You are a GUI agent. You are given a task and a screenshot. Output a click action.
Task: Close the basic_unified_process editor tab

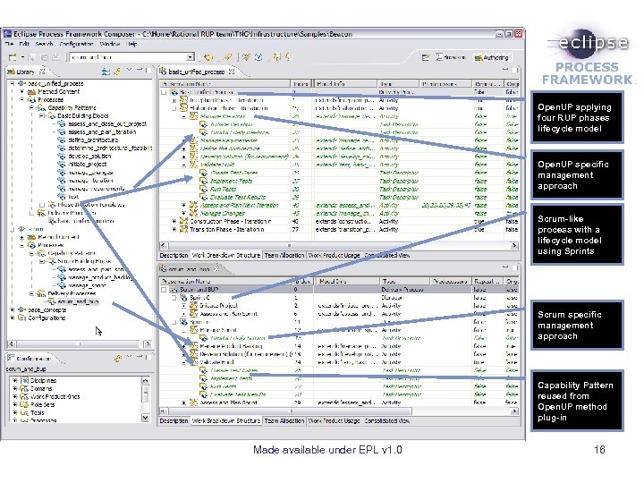(x=232, y=72)
